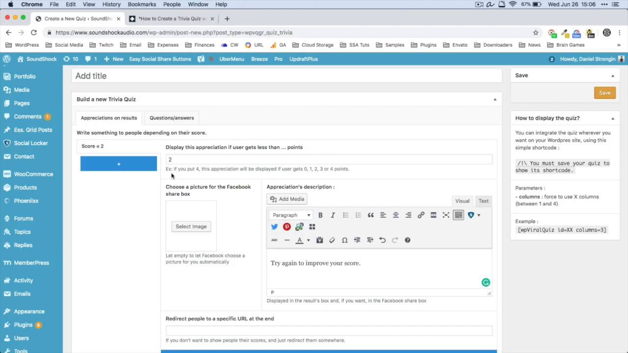This screenshot has width=628, height=353.
Task: Open Easy Social Share Buttons link
Action: (160, 59)
